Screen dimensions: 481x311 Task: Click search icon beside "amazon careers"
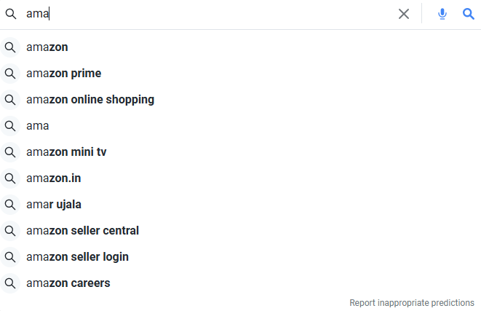coord(10,283)
